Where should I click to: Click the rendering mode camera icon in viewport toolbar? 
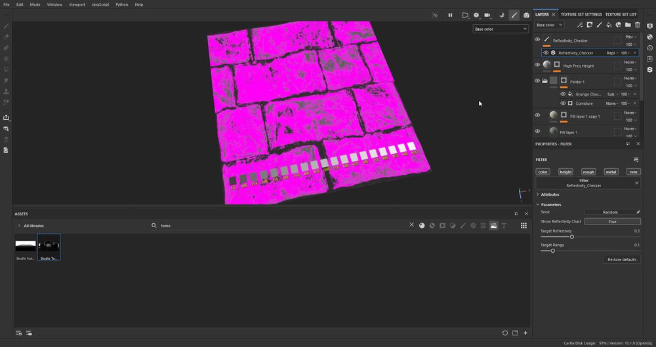tap(526, 15)
